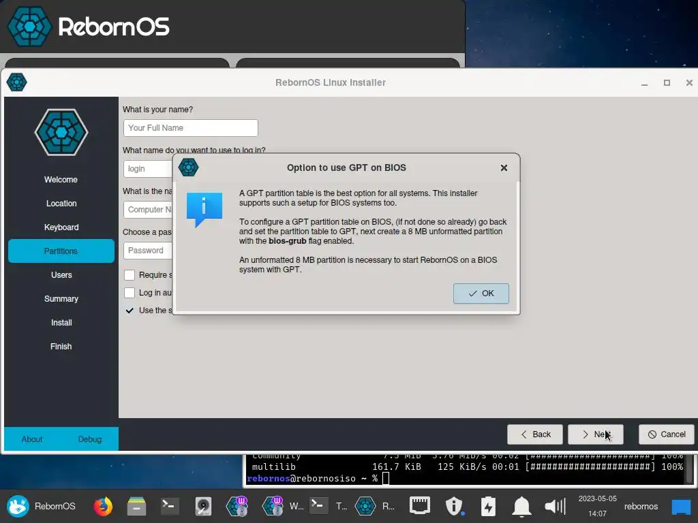Click the Your Full Name input field

[x=191, y=128]
